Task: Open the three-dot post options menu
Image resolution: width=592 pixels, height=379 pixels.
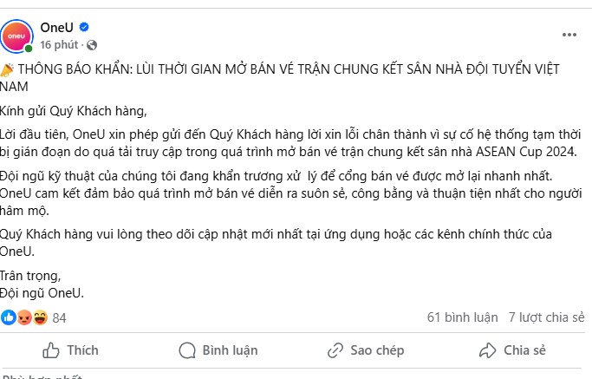Action: pyautogui.click(x=569, y=35)
